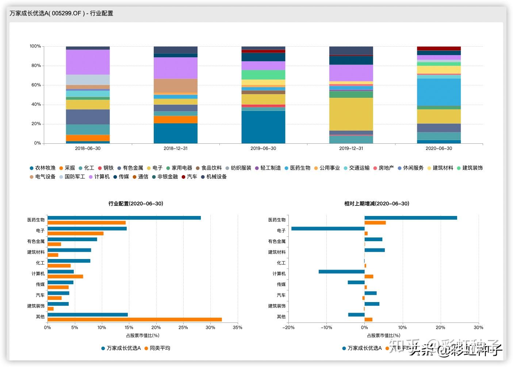This screenshot has height=367, width=513.
Task: Click 医药生物 blue bar in 相对上期增减 chart
Action: pos(411,218)
